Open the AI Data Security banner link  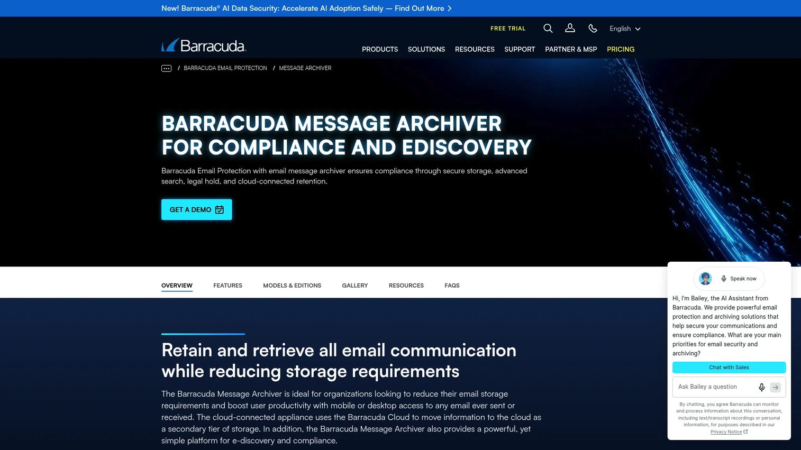click(306, 8)
